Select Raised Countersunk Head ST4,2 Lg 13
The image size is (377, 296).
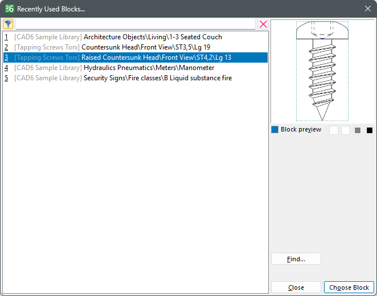click(152, 57)
